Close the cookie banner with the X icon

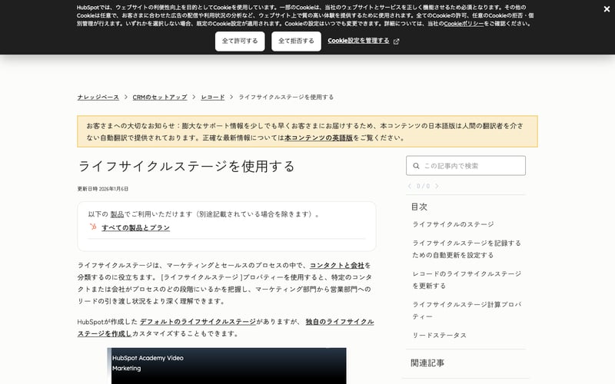[607, 9]
